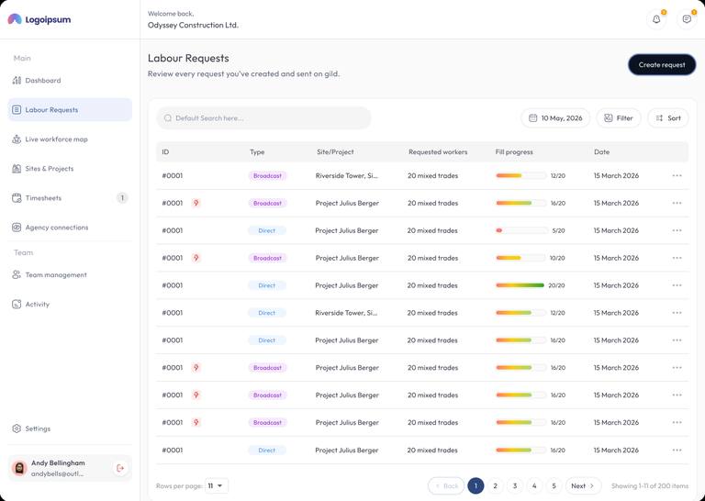The width and height of the screenshot is (705, 501).
Task: Jump to page 3
Action: [x=515, y=485]
